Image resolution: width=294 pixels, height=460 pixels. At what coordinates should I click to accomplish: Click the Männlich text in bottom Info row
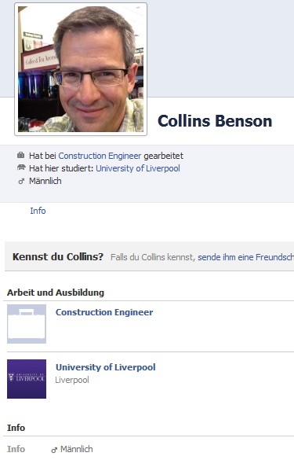coord(77,449)
